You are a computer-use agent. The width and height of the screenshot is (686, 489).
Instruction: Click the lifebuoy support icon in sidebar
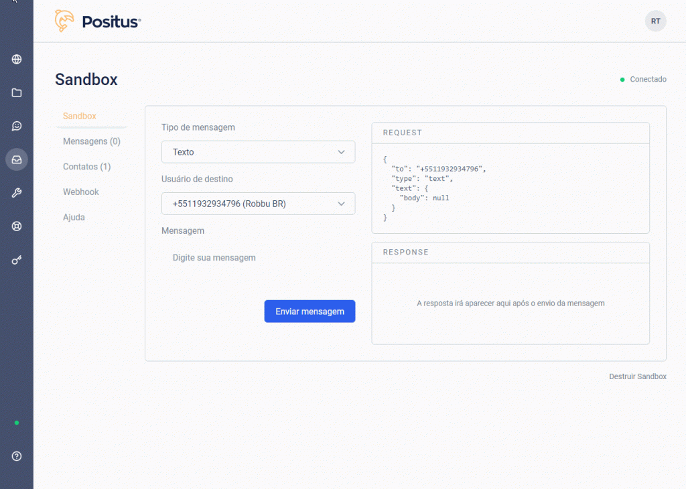(x=17, y=226)
